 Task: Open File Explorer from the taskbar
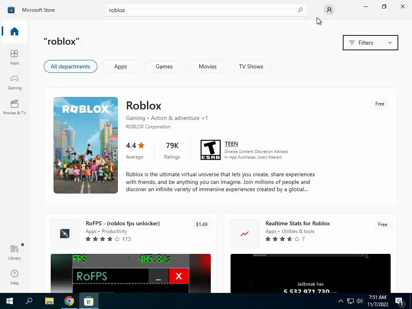coord(49,301)
